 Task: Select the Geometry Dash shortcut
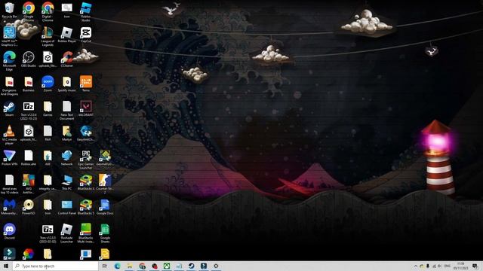coord(105,157)
